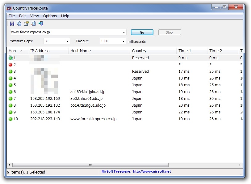Select the 22 ms Time 1 cell

(x=184, y=112)
